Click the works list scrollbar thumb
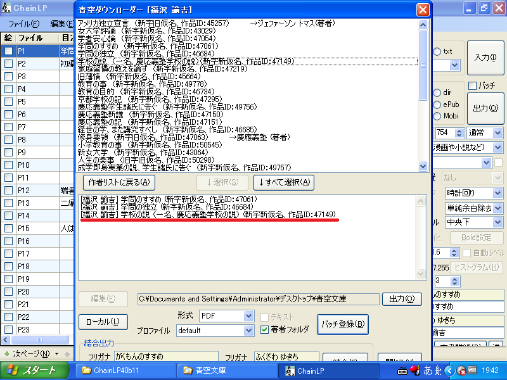Image resolution: width=507 pixels, height=380 pixels. pos(423,66)
